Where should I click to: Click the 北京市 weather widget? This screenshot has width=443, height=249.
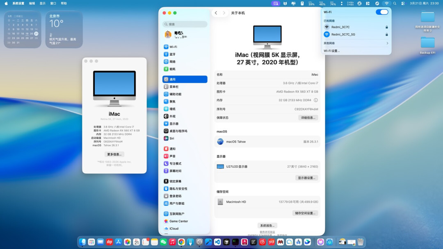click(64, 29)
